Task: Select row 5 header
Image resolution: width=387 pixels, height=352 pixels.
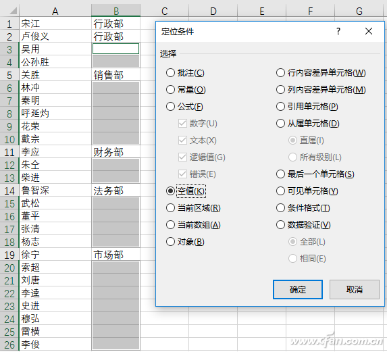Action: coord(9,75)
